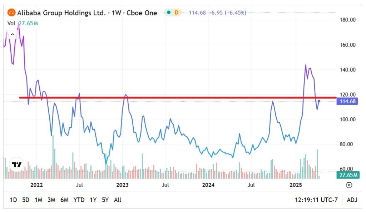The image size is (366, 212).
Task: Select the 6M range button
Action: (x=64, y=200)
